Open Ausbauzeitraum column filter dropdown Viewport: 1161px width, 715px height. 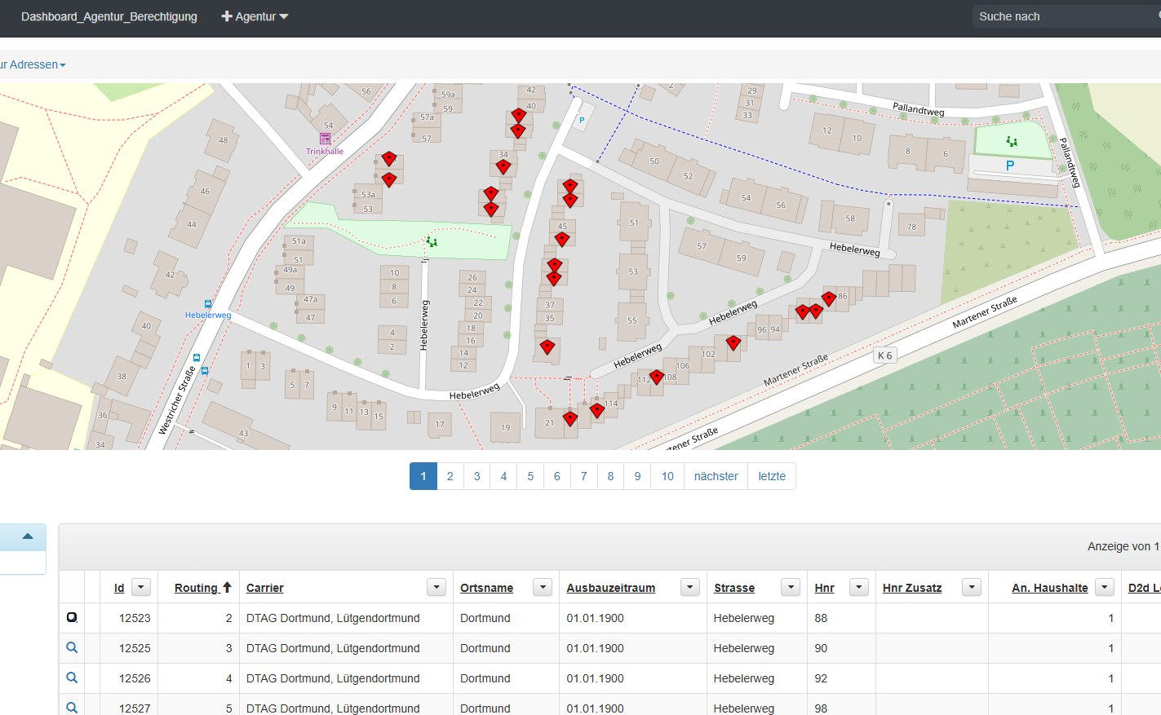(x=690, y=587)
